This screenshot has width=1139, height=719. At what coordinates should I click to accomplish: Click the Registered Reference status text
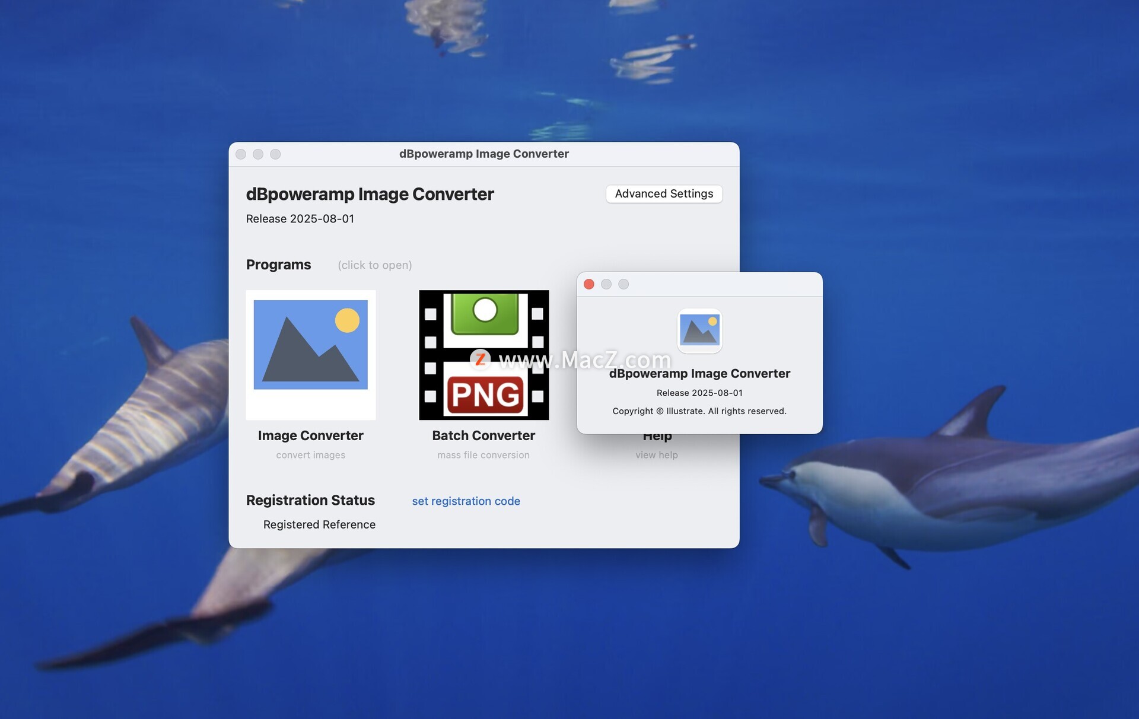[x=319, y=524]
